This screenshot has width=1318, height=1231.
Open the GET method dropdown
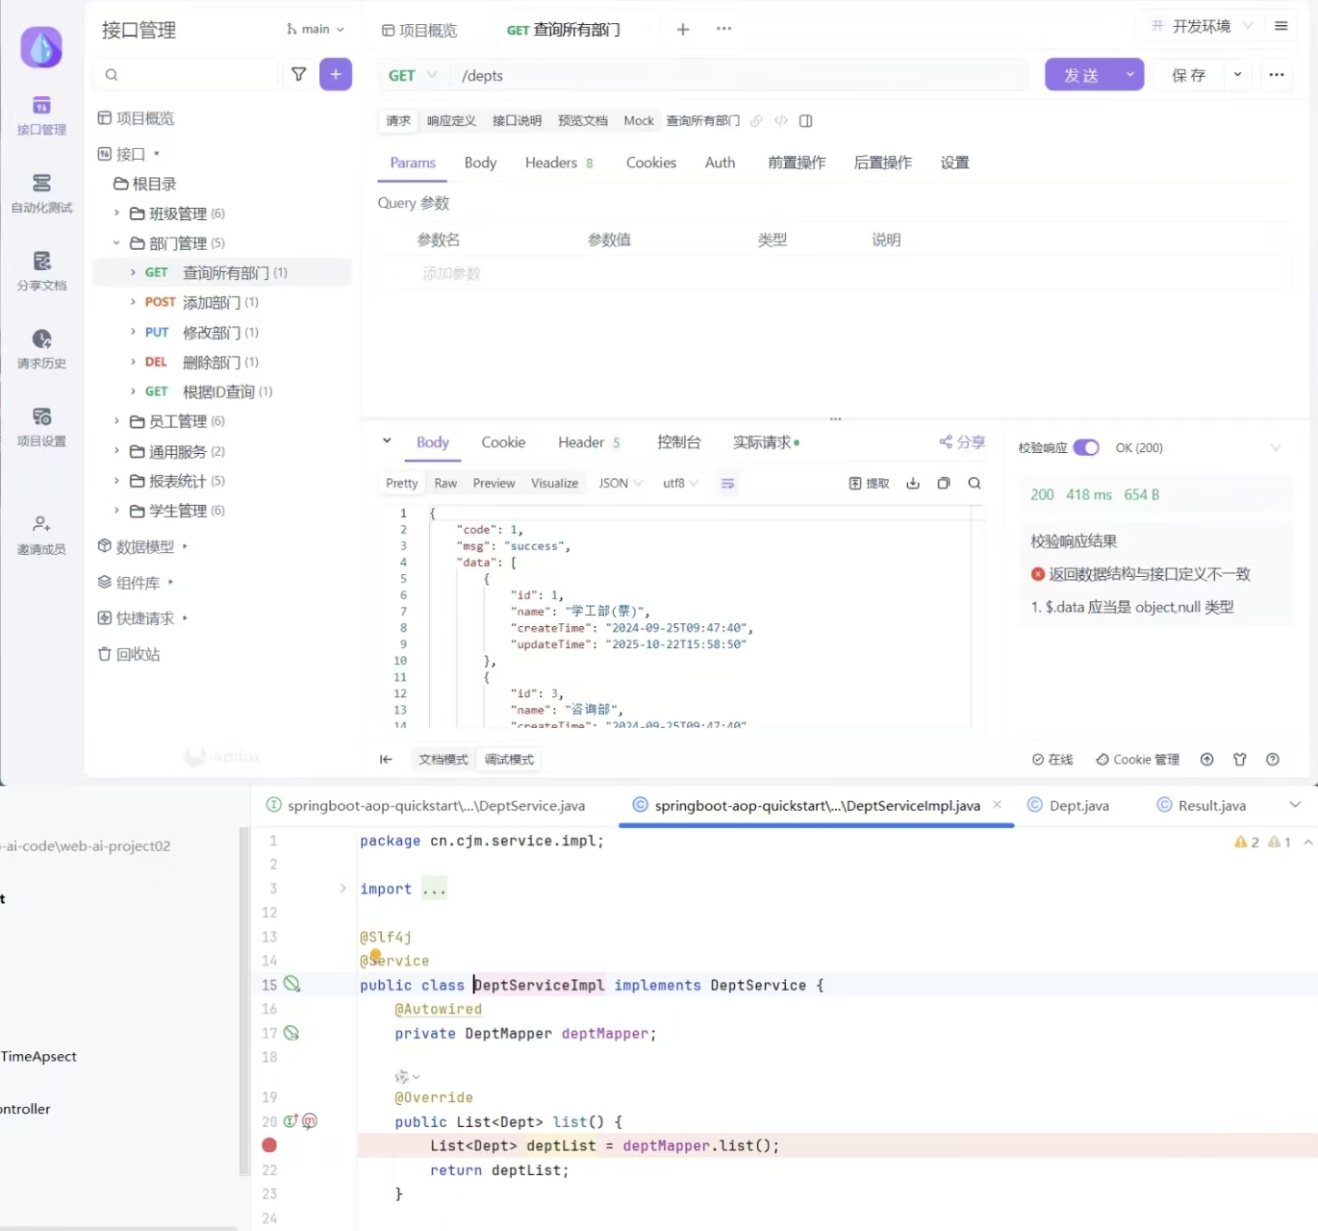coord(413,75)
